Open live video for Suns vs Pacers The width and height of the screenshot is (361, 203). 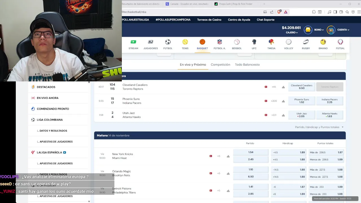266,101
